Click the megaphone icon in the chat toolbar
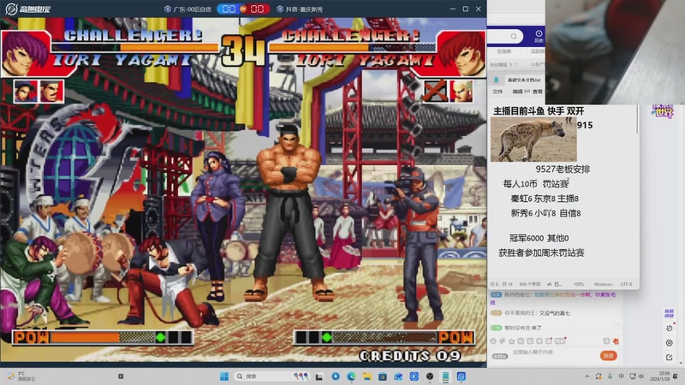Viewport: 685px width, 385px height. pos(503,341)
